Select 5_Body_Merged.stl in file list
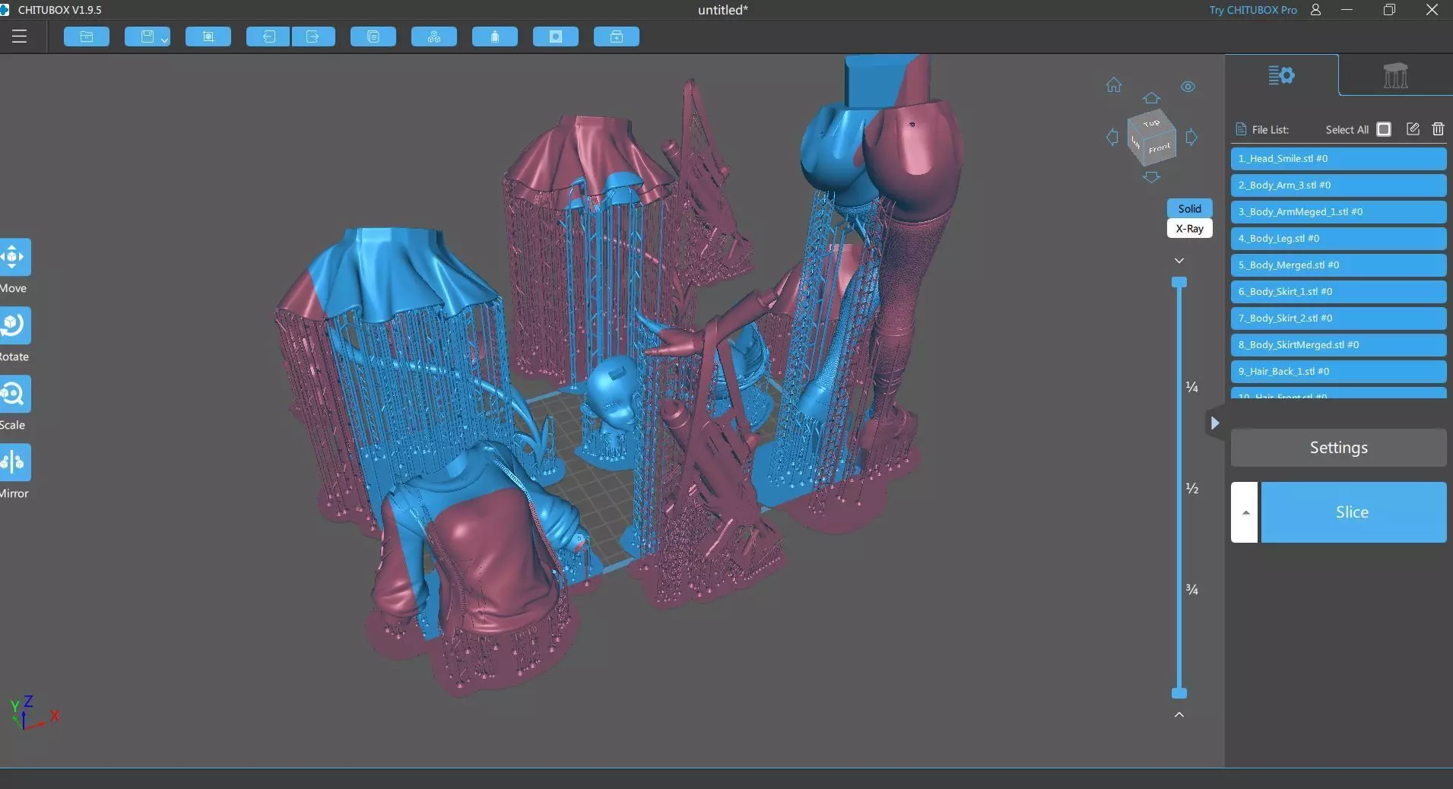 1338,265
